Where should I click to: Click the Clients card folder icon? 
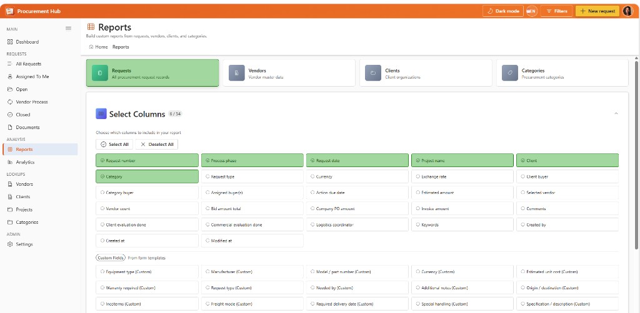pos(373,73)
